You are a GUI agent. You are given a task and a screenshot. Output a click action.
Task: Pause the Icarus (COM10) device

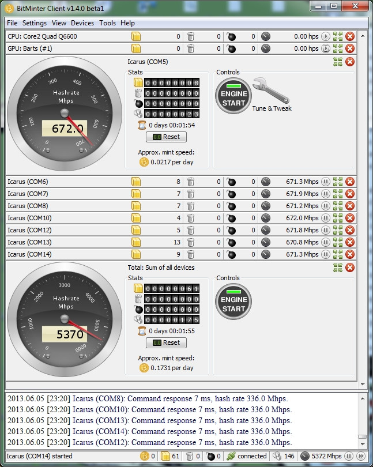326,218
